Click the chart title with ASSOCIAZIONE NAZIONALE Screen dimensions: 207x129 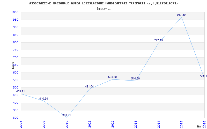103,3
